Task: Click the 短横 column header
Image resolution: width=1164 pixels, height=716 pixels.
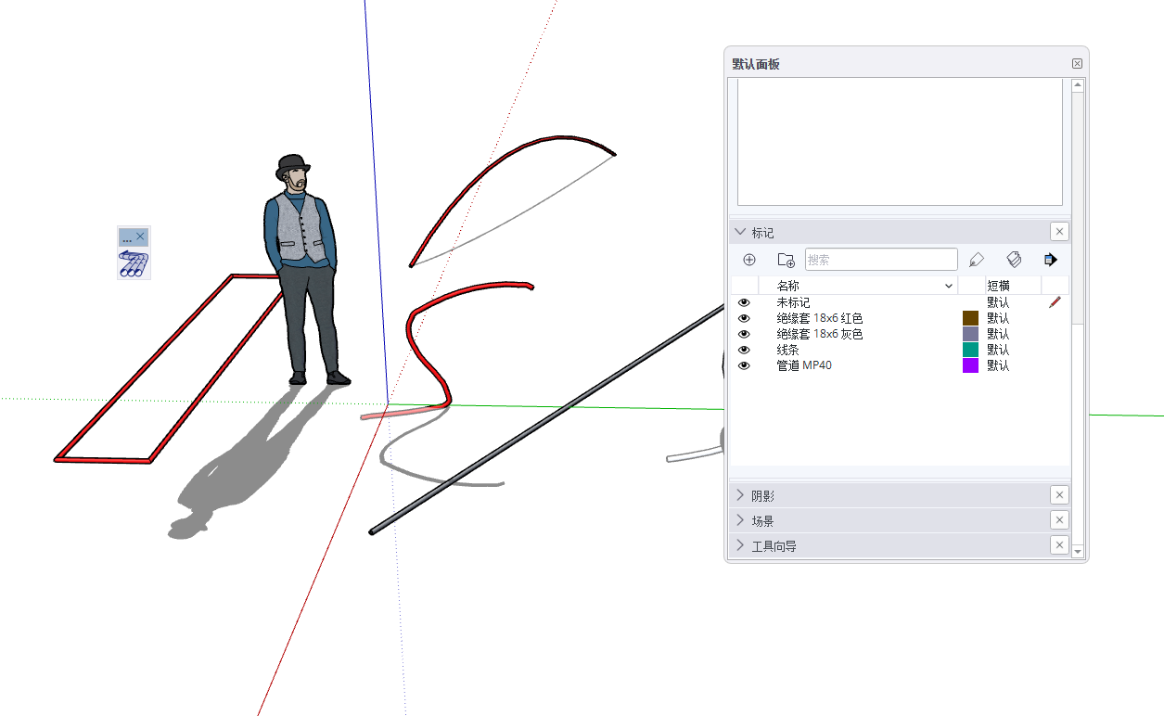Action: [999, 286]
